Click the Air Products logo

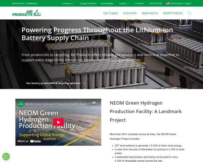(x=26, y=13)
